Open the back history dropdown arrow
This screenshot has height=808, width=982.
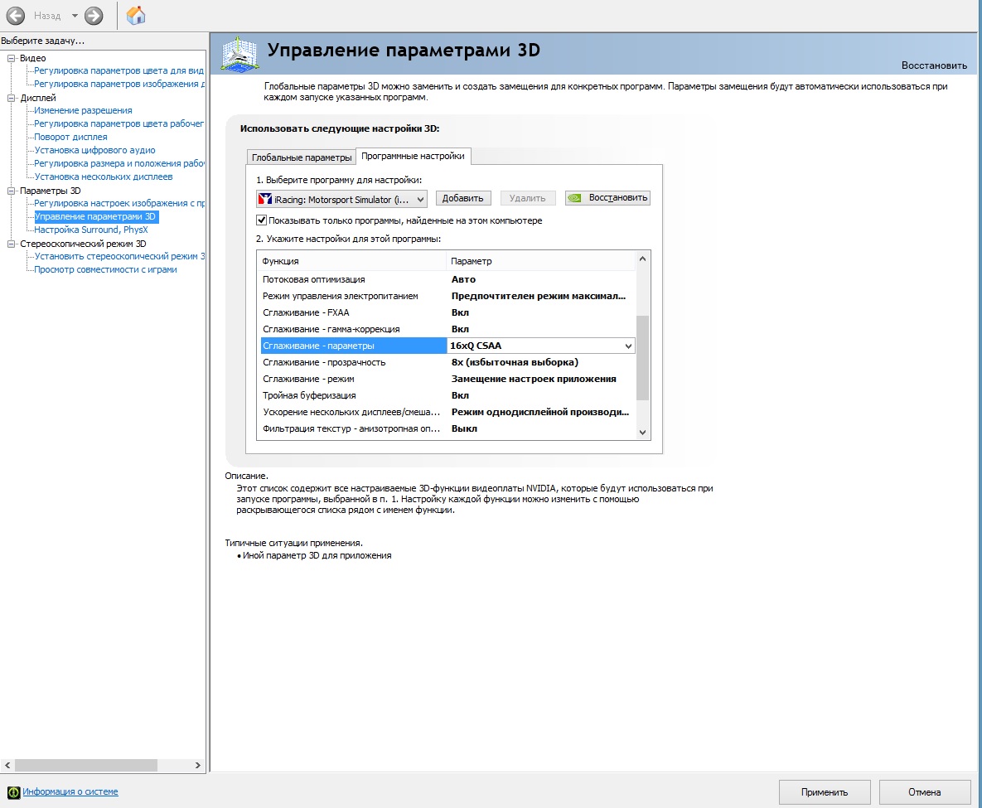click(75, 16)
